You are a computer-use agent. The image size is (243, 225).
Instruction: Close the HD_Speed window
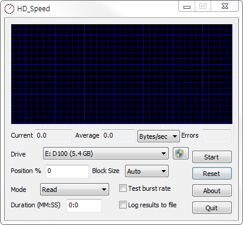pos(225,6)
